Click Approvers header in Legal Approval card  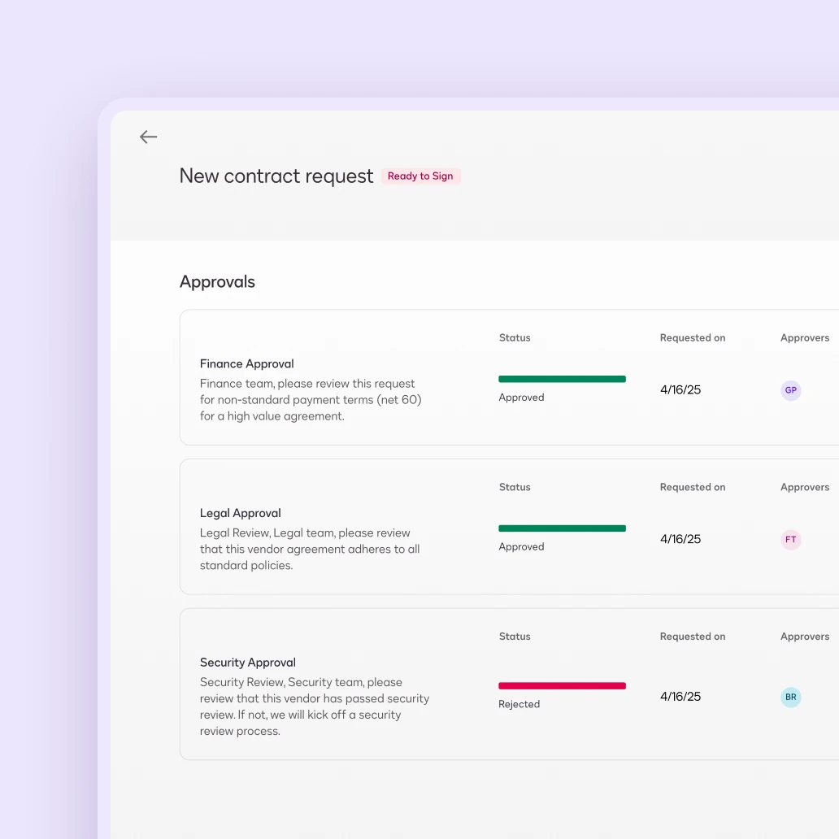[x=805, y=487]
